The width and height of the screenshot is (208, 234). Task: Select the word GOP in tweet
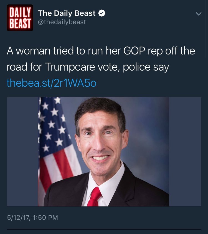coord(134,51)
